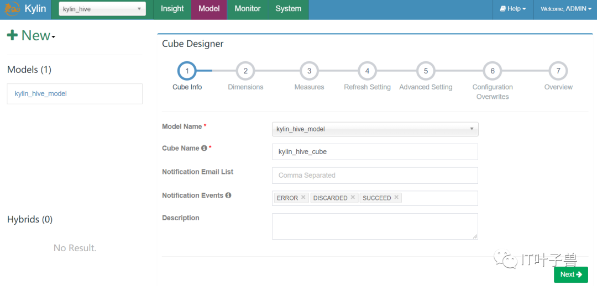The height and width of the screenshot is (286, 597).
Task: Click the Hybrids (0) heading
Action: 30,219
